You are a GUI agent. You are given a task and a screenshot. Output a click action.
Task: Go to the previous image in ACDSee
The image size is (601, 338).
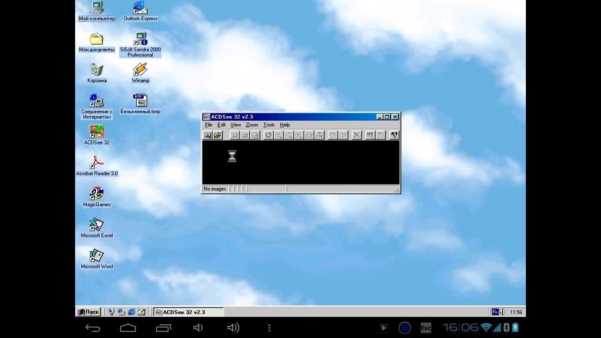coord(235,135)
